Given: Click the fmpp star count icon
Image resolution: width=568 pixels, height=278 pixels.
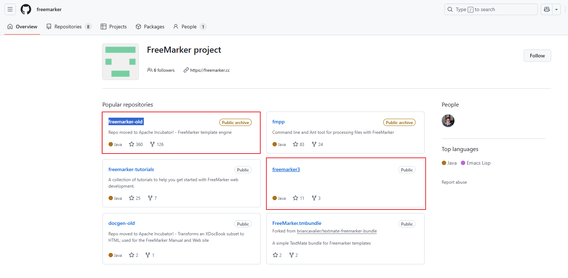Looking at the screenshot, I should [296, 144].
